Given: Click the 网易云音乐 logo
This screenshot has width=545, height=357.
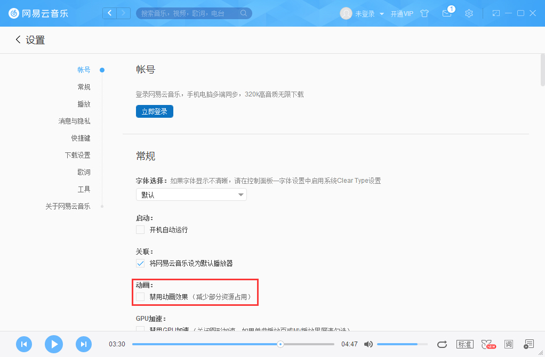Looking at the screenshot, I should (x=38, y=13).
